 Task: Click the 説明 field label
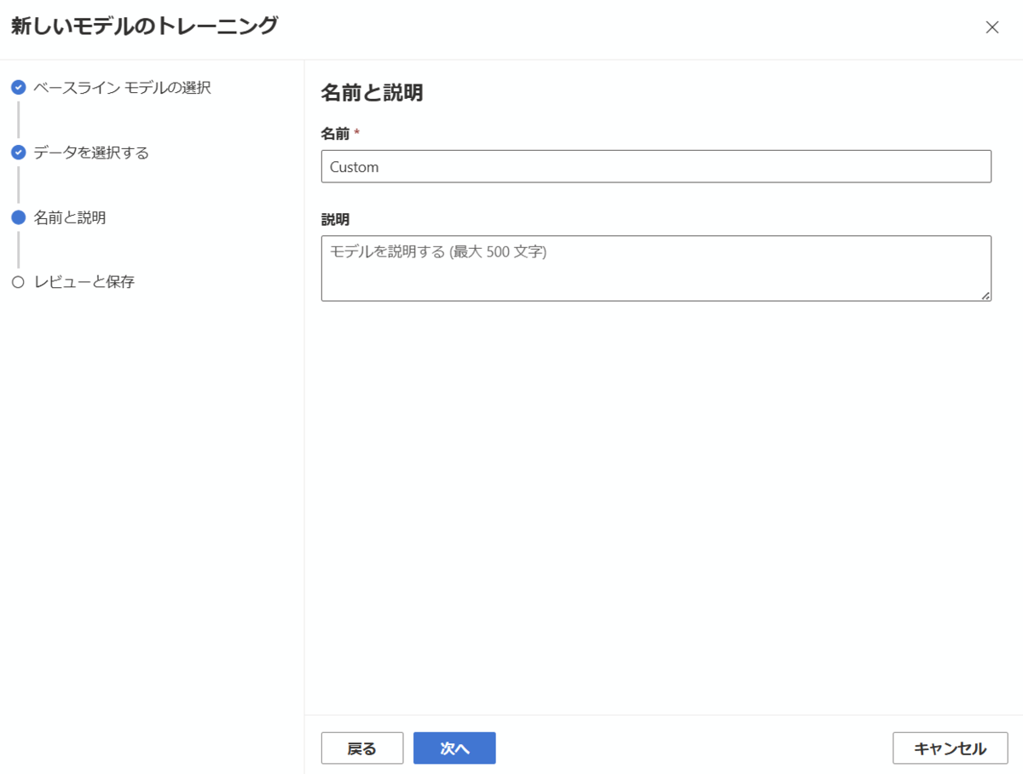pos(335,219)
